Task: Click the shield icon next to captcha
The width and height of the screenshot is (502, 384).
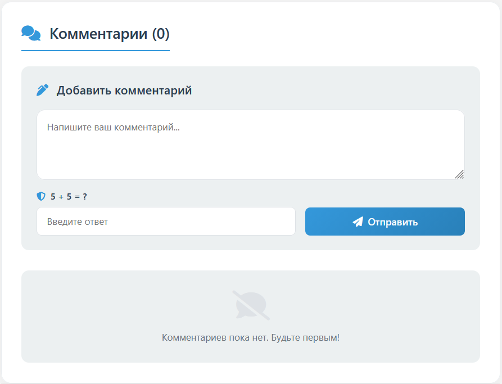Action: (x=41, y=196)
